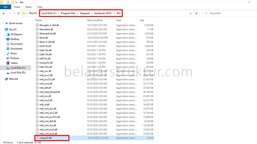Select the mkl_avx.dll file icon
The image size is (257, 144).
point(37,71)
